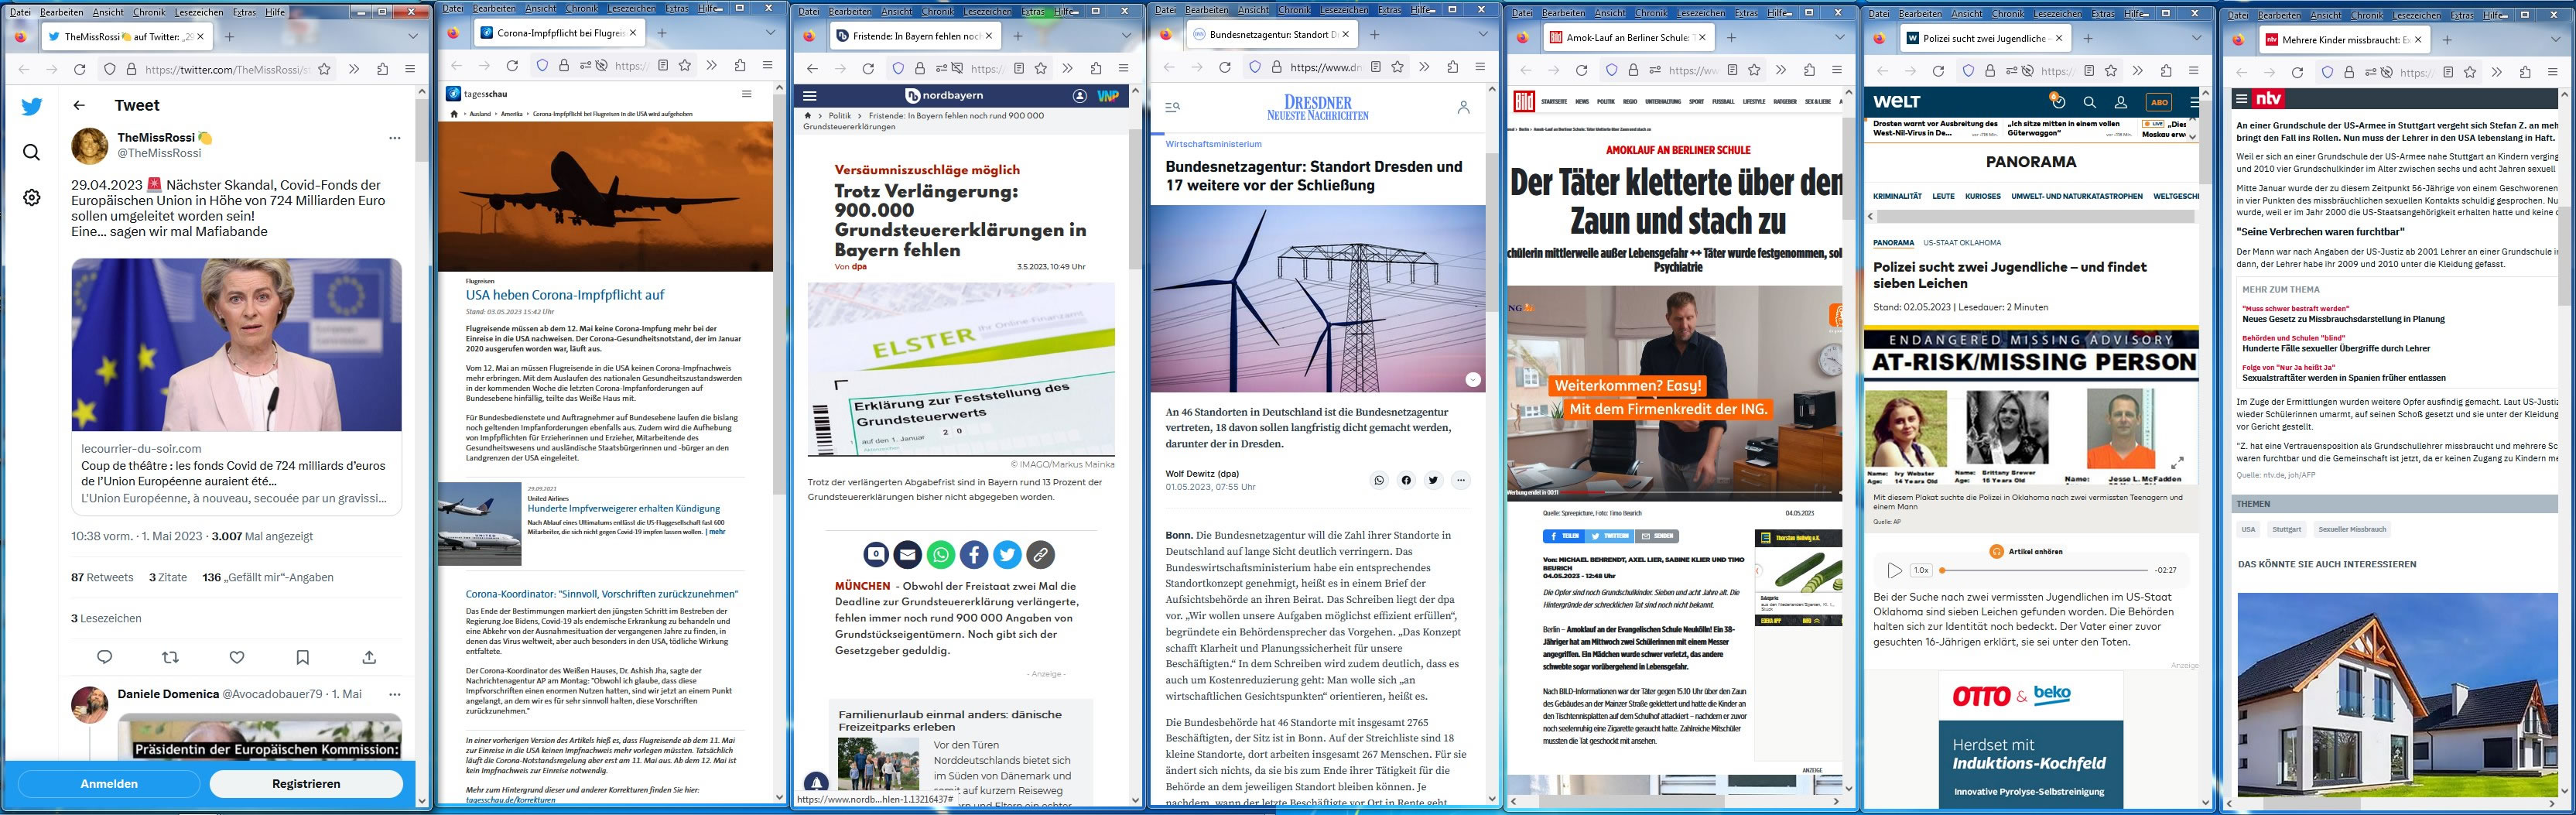This screenshot has height=815, width=2576.
Task: Open tab list dropdown in Twitter window
Action: coord(413,36)
